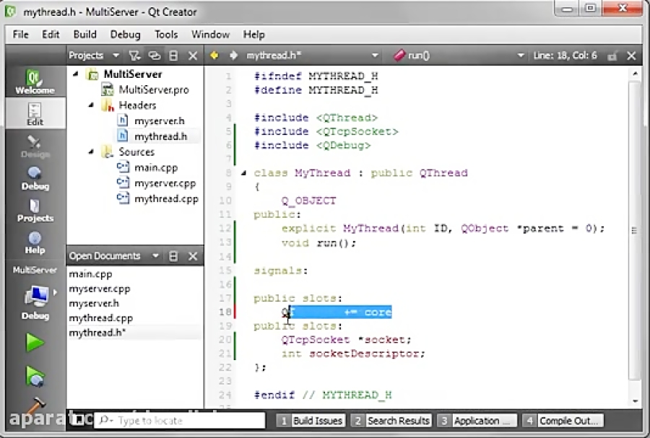Toggle the split view icon in Projects panel
Viewport: 650px width, 438px height.
click(173, 55)
